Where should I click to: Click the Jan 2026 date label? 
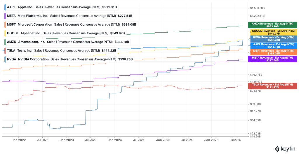[211, 140]
